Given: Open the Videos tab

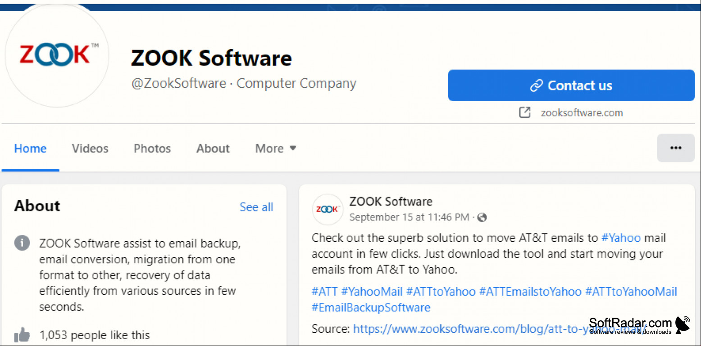Looking at the screenshot, I should [x=90, y=148].
